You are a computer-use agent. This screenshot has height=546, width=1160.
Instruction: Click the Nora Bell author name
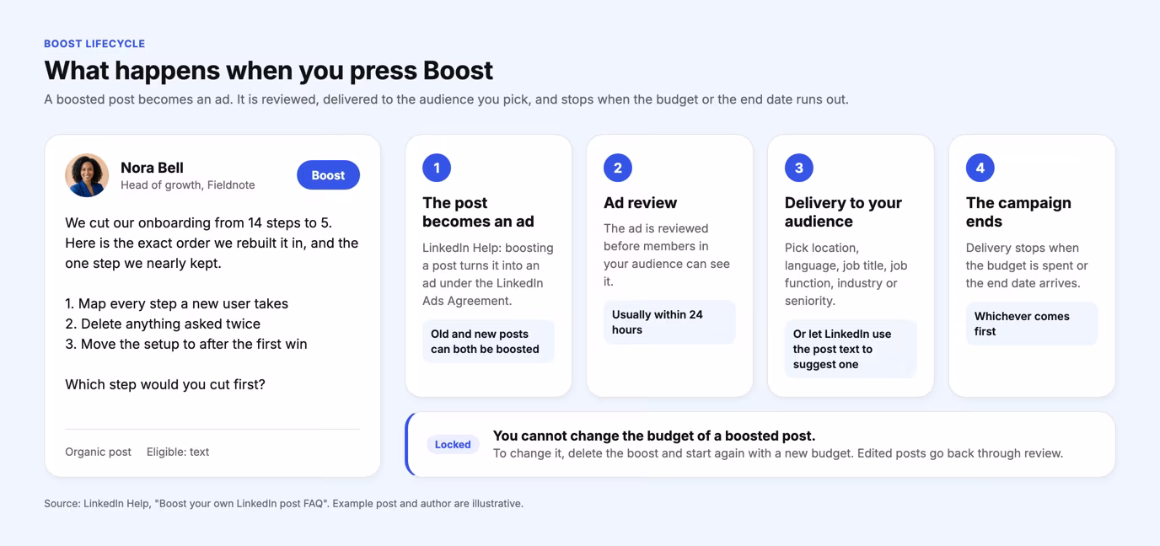[x=152, y=168]
